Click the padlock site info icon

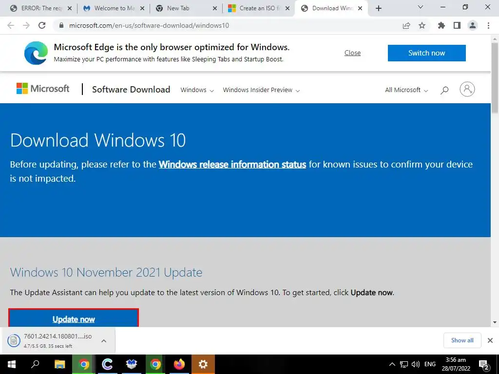61,25
